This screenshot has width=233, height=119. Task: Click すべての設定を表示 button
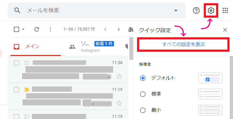pyautogui.click(x=184, y=44)
